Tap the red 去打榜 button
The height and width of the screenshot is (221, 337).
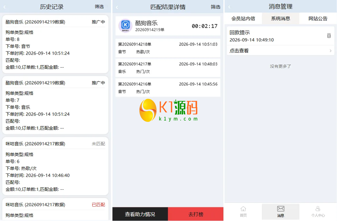coord(196,214)
